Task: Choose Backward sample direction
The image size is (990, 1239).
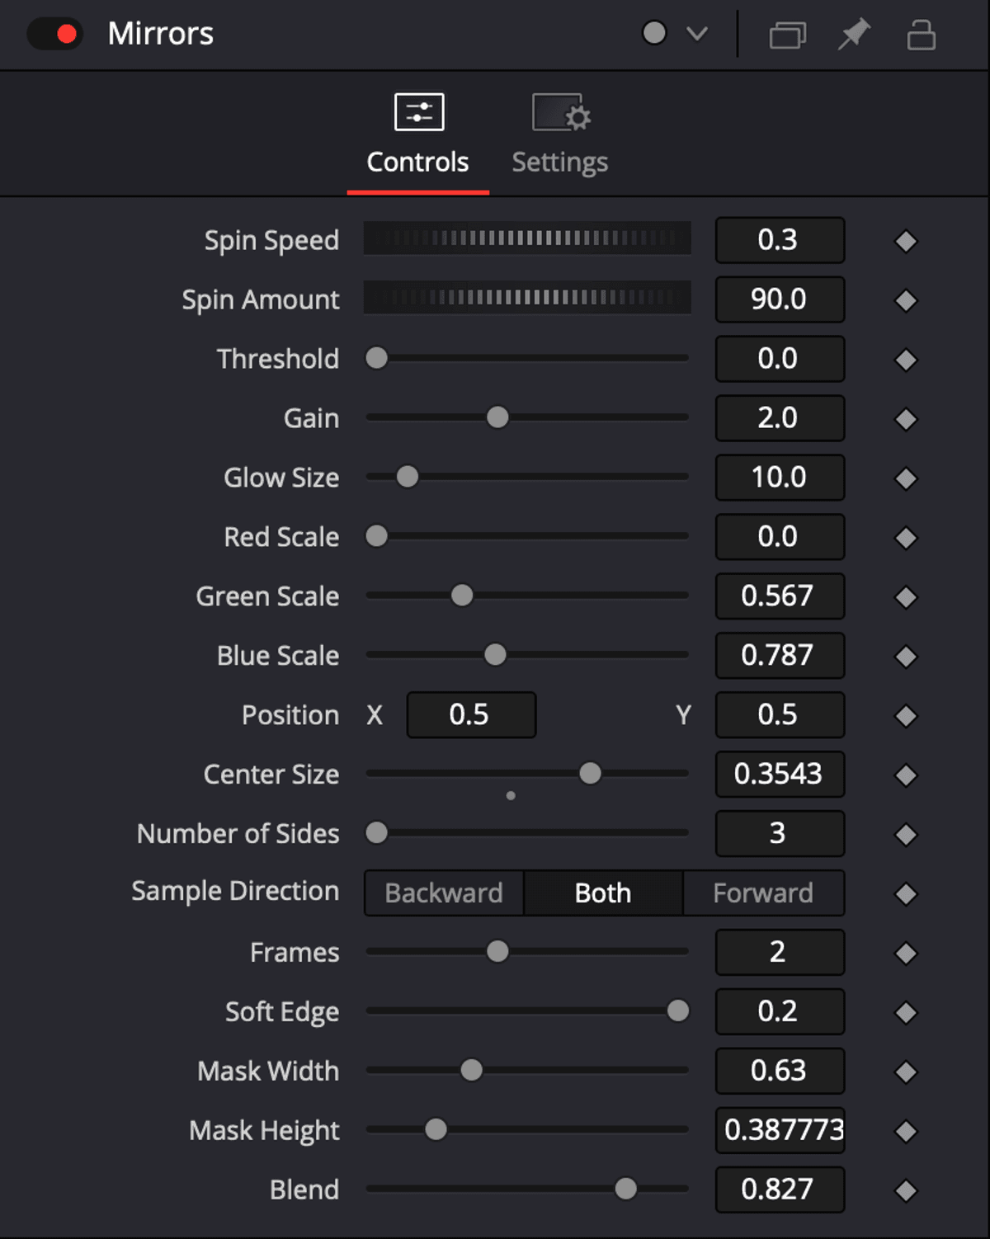Action: point(444,893)
